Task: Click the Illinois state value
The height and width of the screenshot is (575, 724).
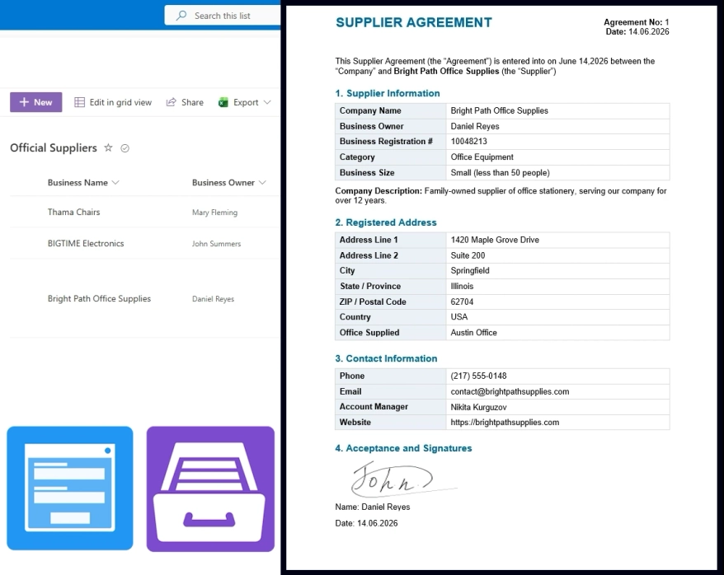Action: click(x=463, y=286)
